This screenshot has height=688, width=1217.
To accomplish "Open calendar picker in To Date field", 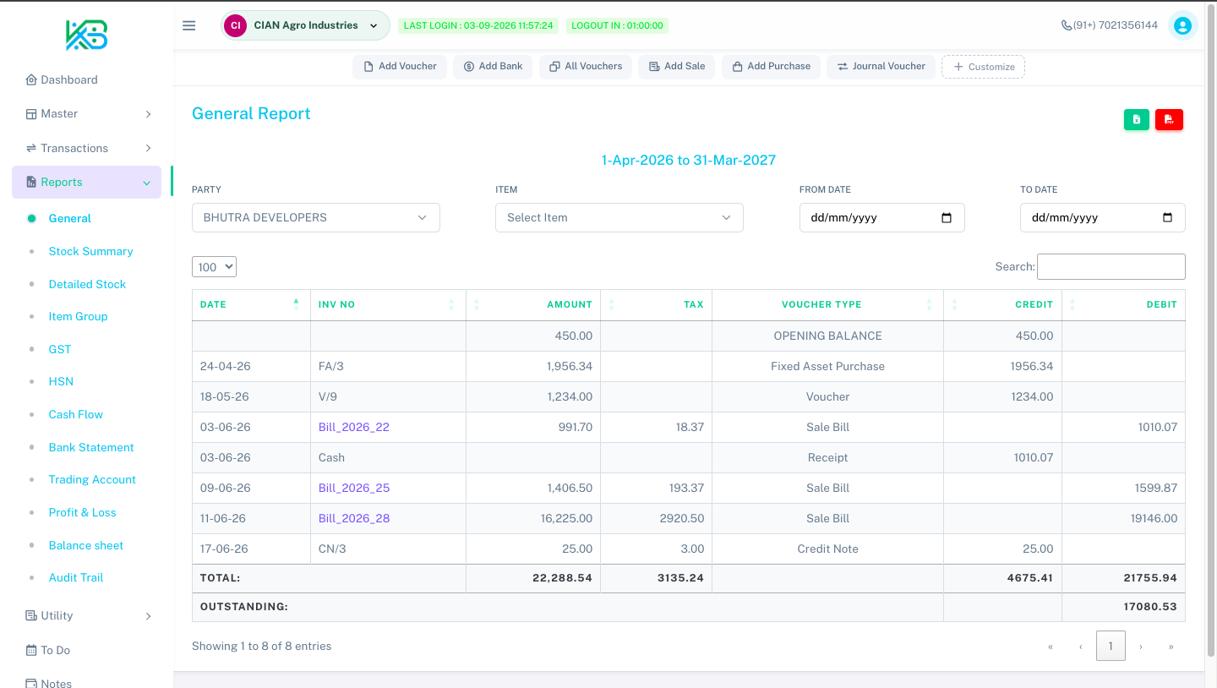I will pyautogui.click(x=1168, y=218).
